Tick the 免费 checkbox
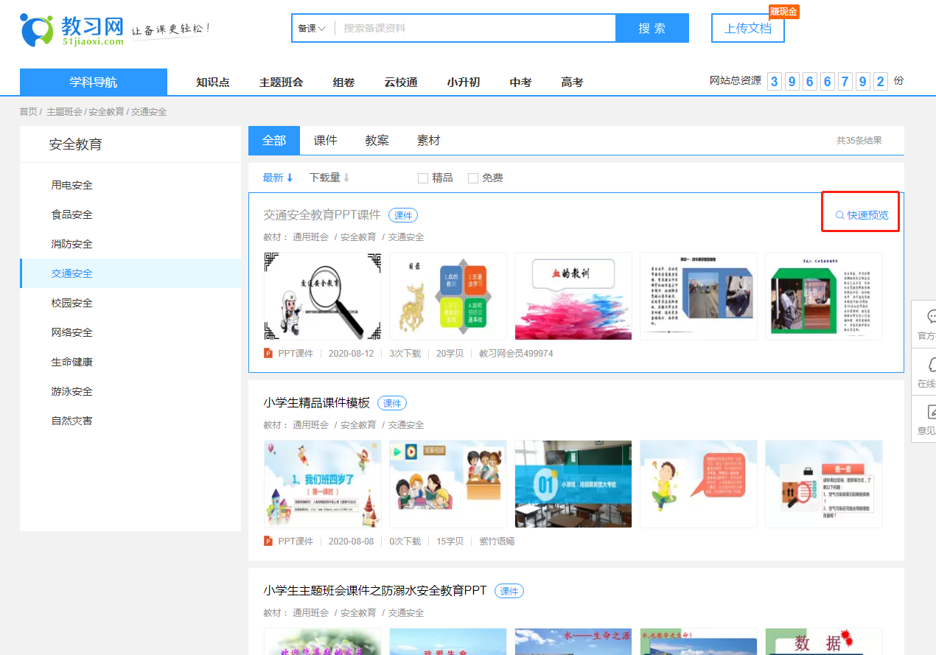 pyautogui.click(x=473, y=178)
